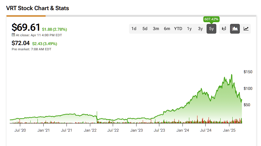Select the active 5y range button
Viewport: 261px width, 146px height.
[x=211, y=29]
